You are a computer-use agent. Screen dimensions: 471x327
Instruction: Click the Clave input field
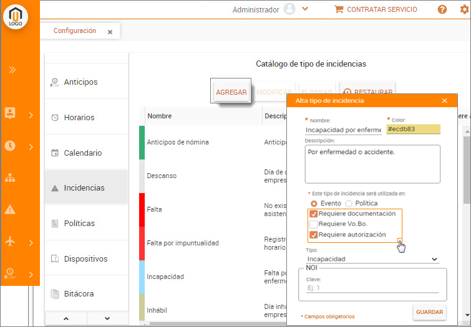point(372,288)
